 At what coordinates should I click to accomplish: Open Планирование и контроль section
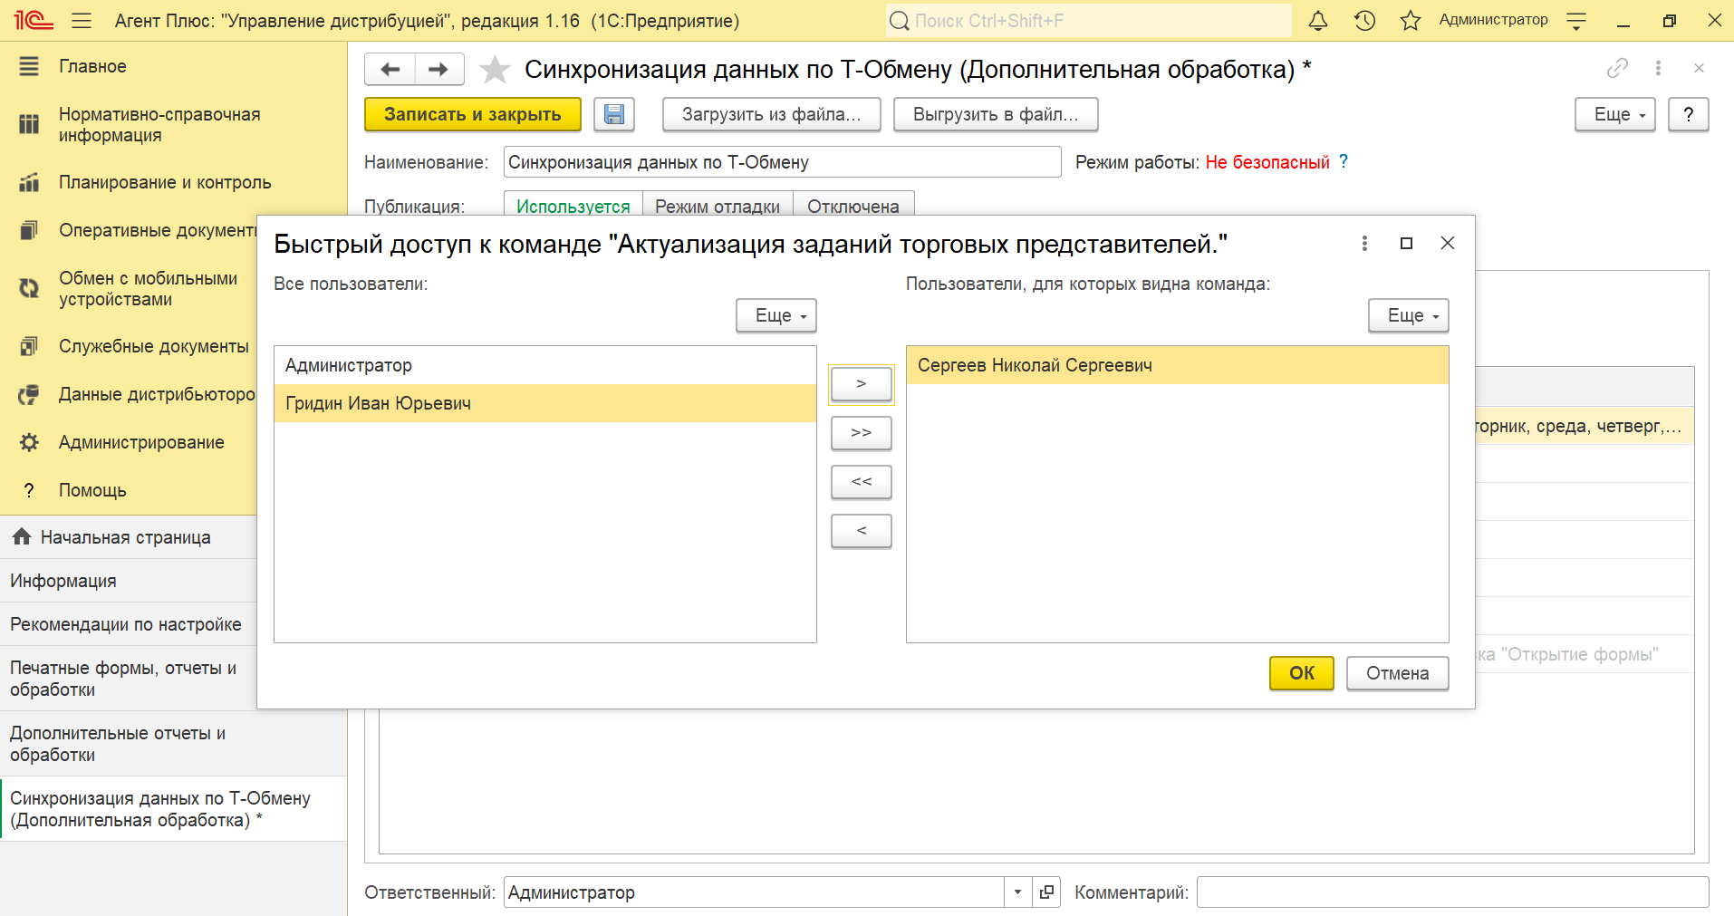[x=173, y=182]
